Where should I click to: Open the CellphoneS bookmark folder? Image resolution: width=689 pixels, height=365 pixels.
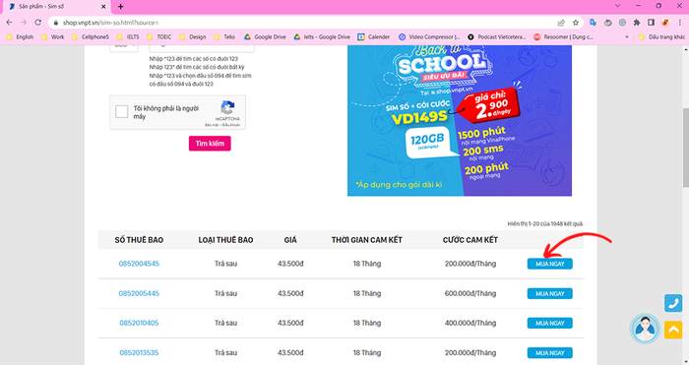click(x=91, y=37)
